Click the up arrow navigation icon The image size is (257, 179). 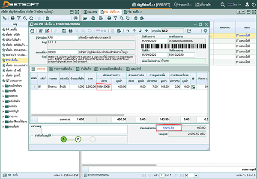pos(134,31)
